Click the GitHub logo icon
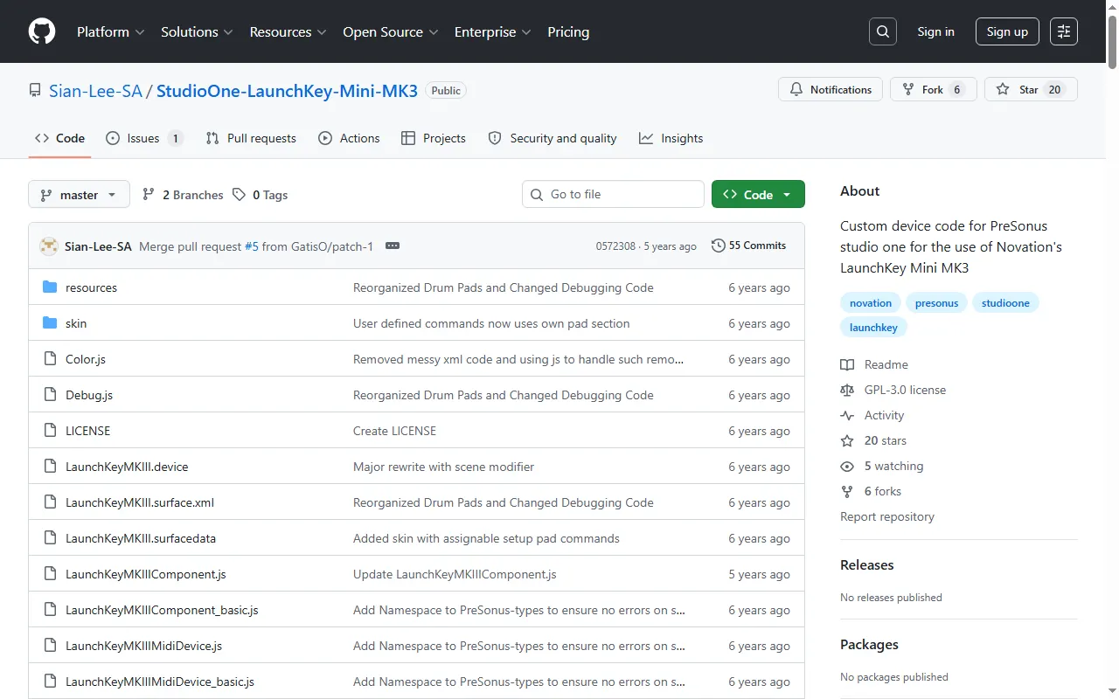1119x699 pixels. (x=42, y=31)
